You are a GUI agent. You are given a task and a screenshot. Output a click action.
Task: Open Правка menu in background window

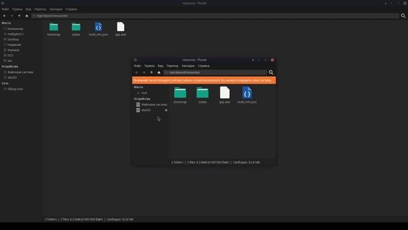[x=17, y=9]
